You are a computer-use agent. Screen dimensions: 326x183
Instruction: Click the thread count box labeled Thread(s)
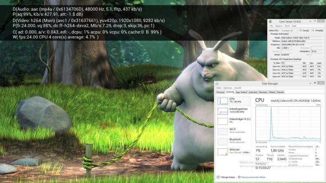pyautogui.click(x=313, y=30)
